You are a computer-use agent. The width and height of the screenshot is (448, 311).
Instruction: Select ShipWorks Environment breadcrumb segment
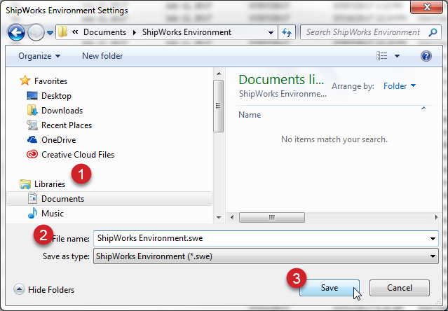click(186, 32)
